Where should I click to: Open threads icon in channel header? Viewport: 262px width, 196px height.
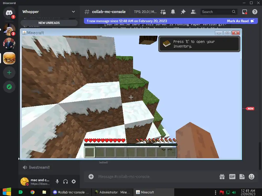tap(163, 12)
